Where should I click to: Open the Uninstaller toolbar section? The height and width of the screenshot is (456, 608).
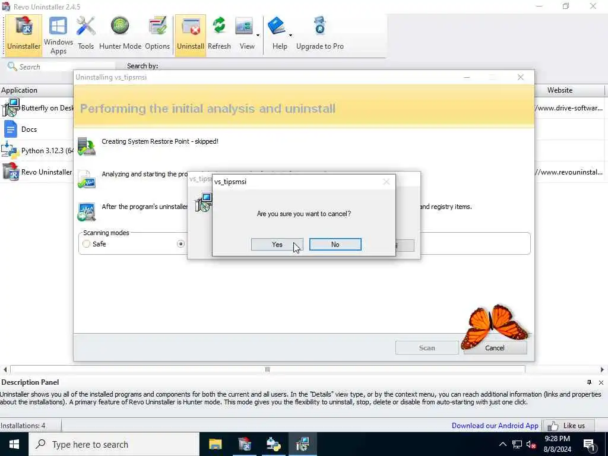(24, 36)
